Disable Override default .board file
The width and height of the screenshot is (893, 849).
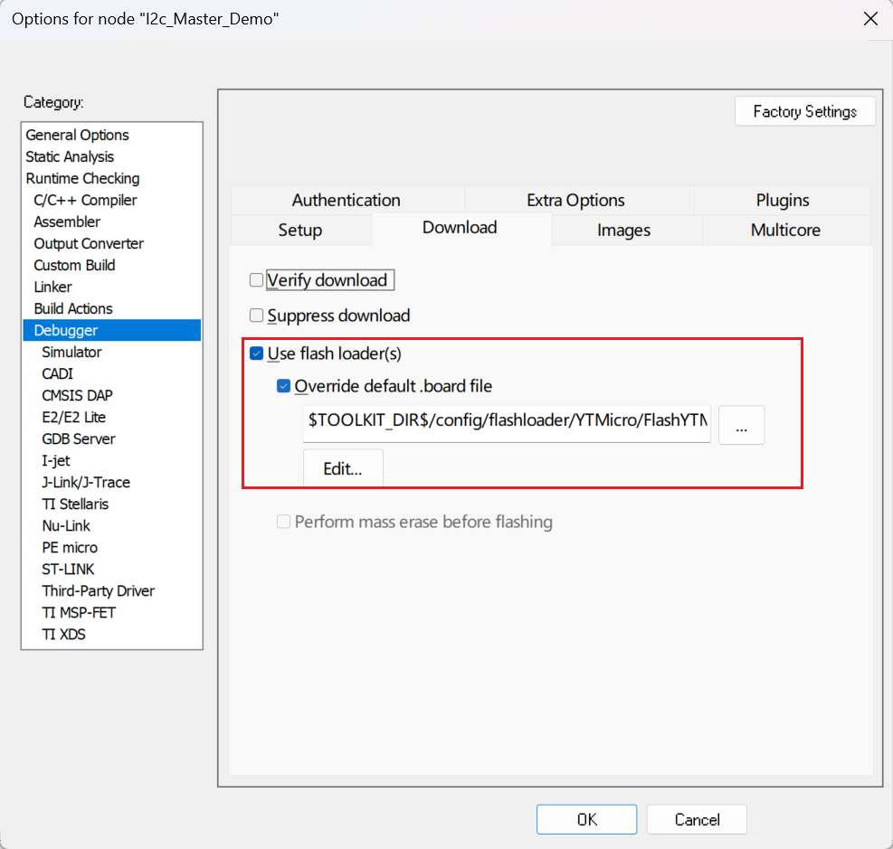tap(284, 386)
